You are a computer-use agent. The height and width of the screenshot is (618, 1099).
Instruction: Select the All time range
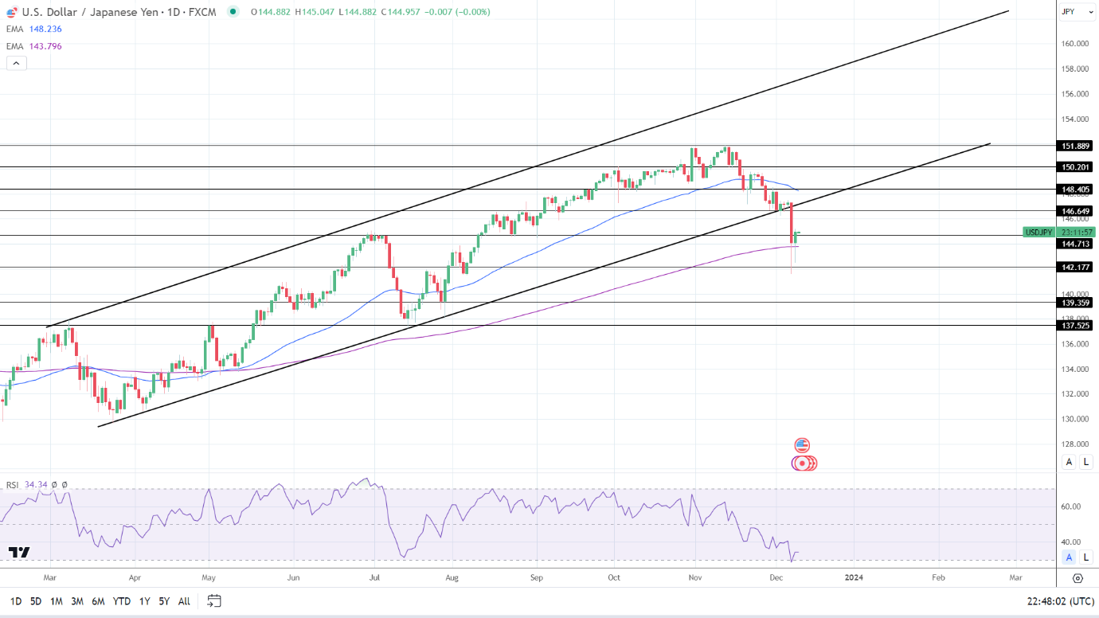coord(184,601)
